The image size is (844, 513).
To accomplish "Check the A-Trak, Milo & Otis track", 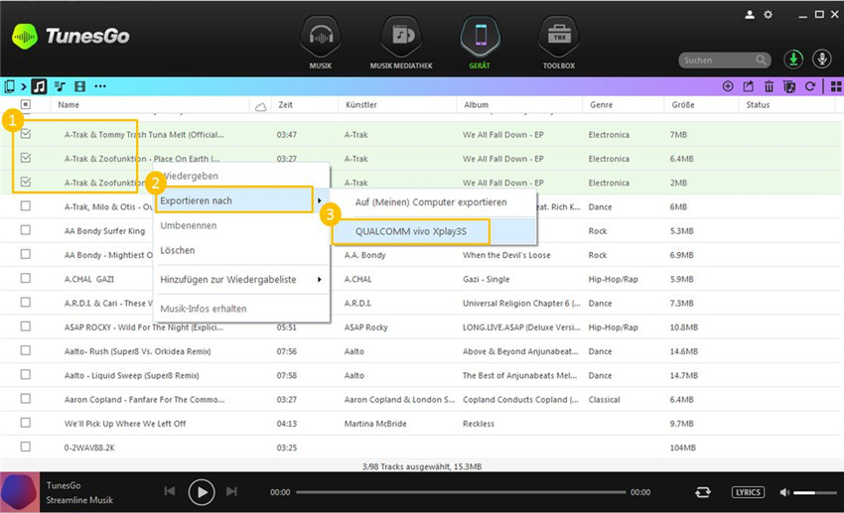I will [25, 206].
